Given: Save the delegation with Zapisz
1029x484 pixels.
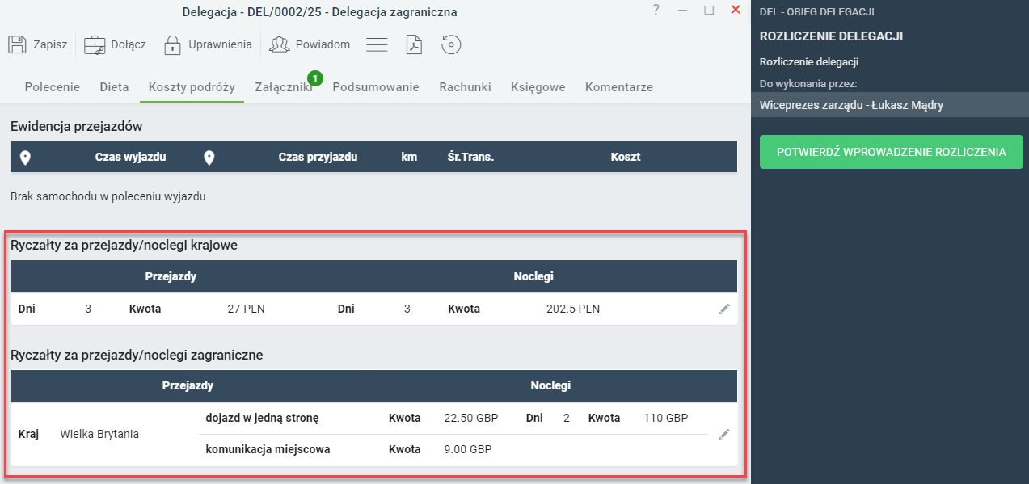Looking at the screenshot, I should tap(38, 44).
